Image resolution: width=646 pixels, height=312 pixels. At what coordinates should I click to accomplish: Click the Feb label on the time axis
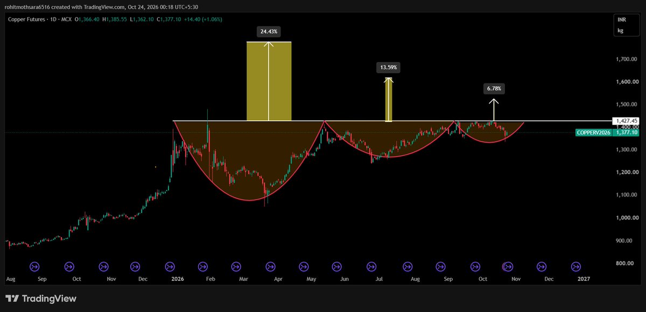pyautogui.click(x=210, y=279)
